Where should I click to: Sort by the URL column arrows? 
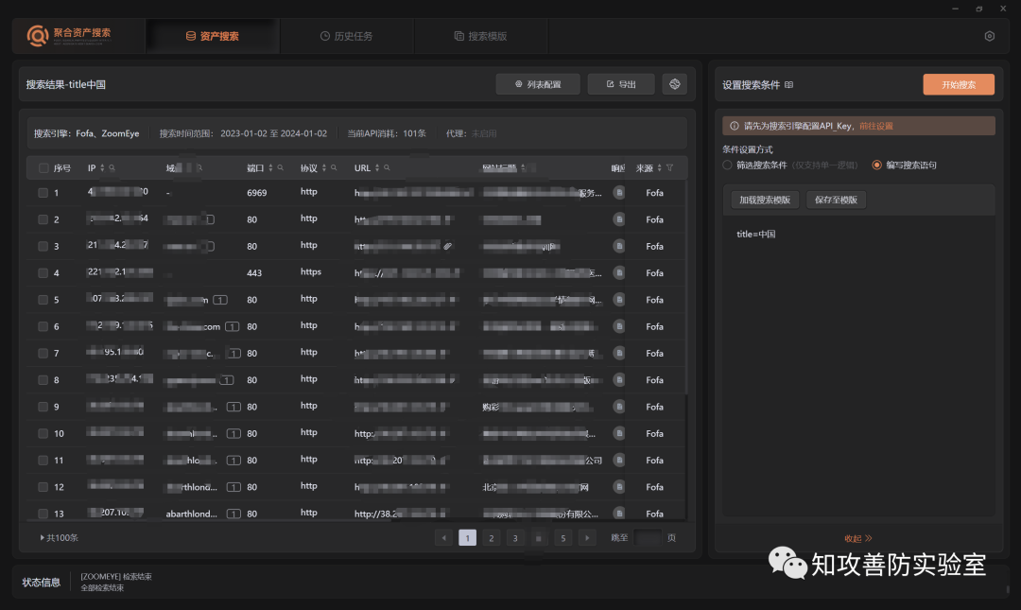[x=377, y=168]
